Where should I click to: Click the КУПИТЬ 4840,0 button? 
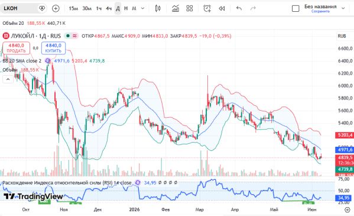(x=53, y=48)
